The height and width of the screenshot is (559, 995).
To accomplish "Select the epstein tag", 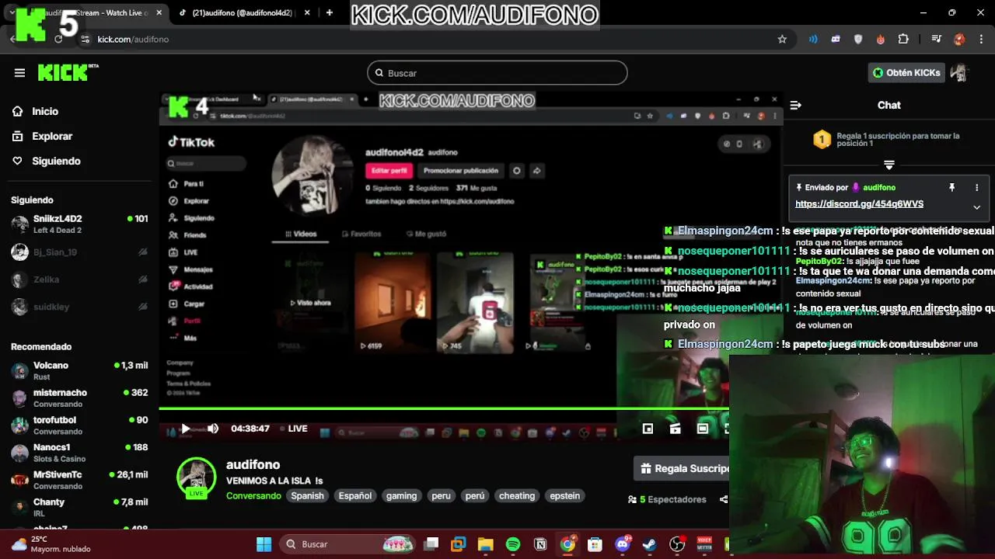I will (565, 495).
